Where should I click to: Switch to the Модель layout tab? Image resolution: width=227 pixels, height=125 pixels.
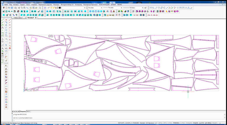[23, 111]
